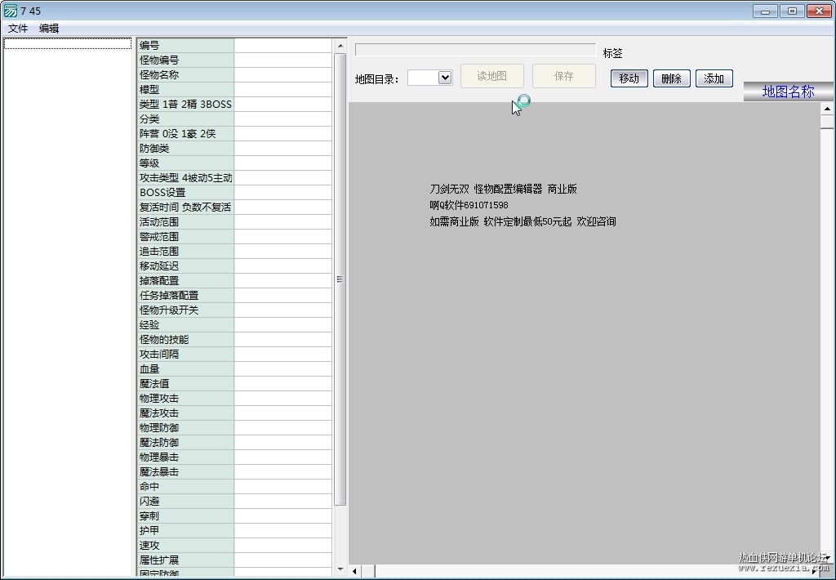This screenshot has width=836, height=580.
Task: Click the 地图名称 header label
Action: tap(788, 91)
